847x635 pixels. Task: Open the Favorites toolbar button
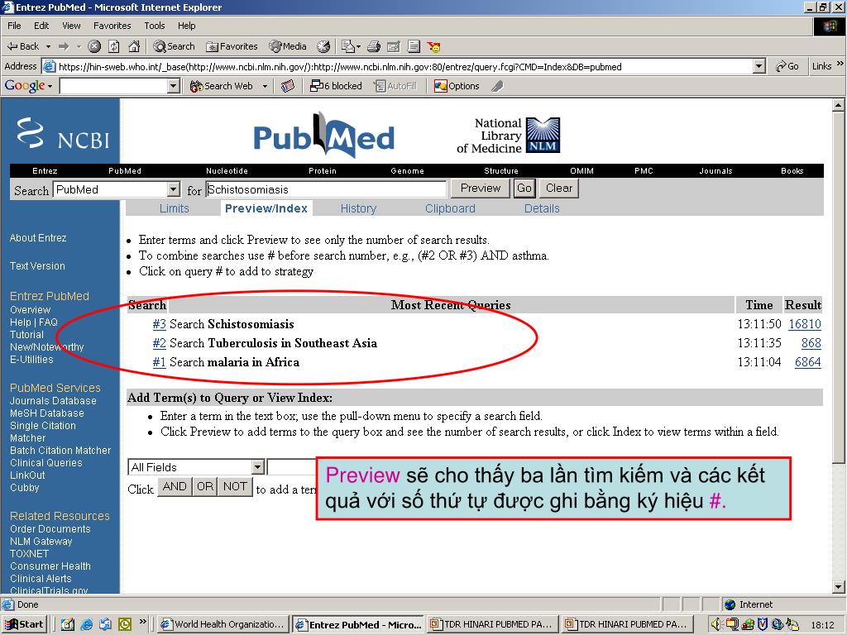click(232, 46)
